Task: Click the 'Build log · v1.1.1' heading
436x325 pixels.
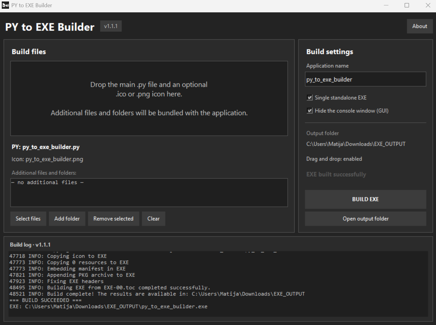Action: click(x=30, y=245)
